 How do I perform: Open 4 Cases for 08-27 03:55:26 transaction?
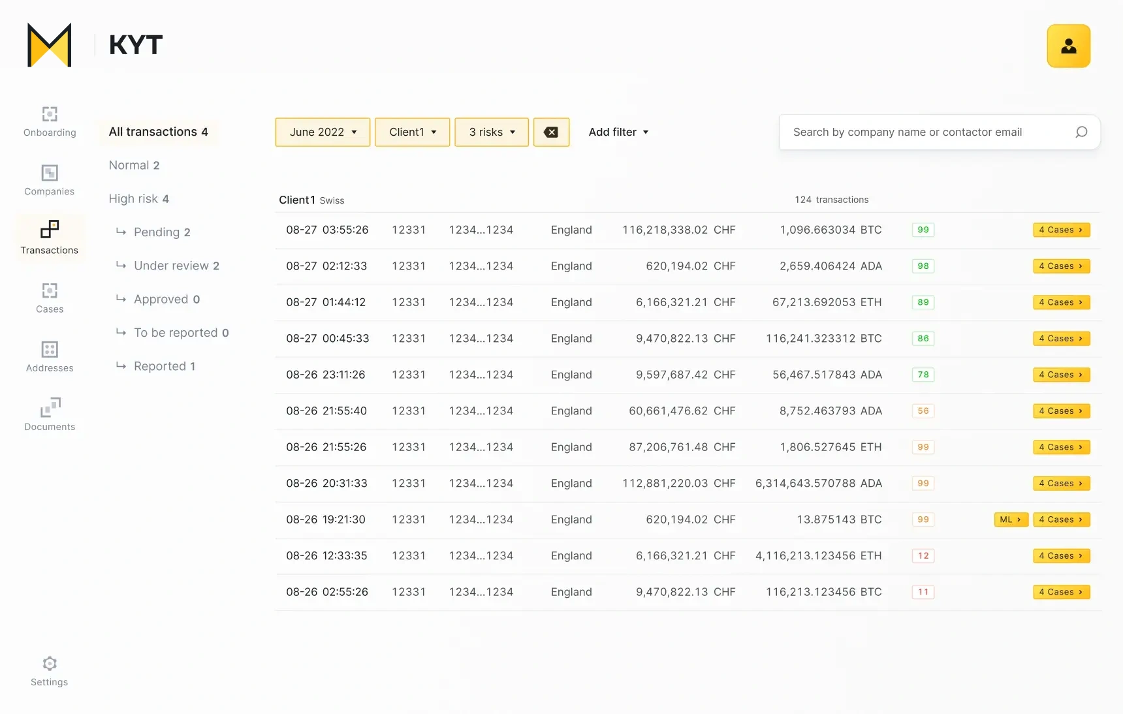tap(1061, 230)
